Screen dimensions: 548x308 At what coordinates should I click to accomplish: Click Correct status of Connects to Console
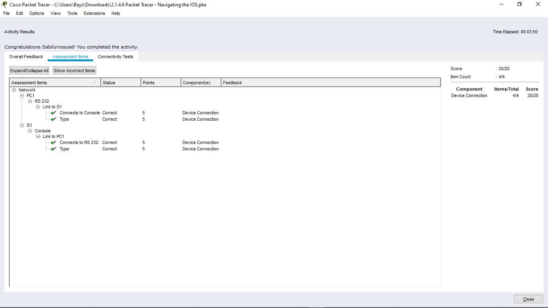(x=110, y=113)
